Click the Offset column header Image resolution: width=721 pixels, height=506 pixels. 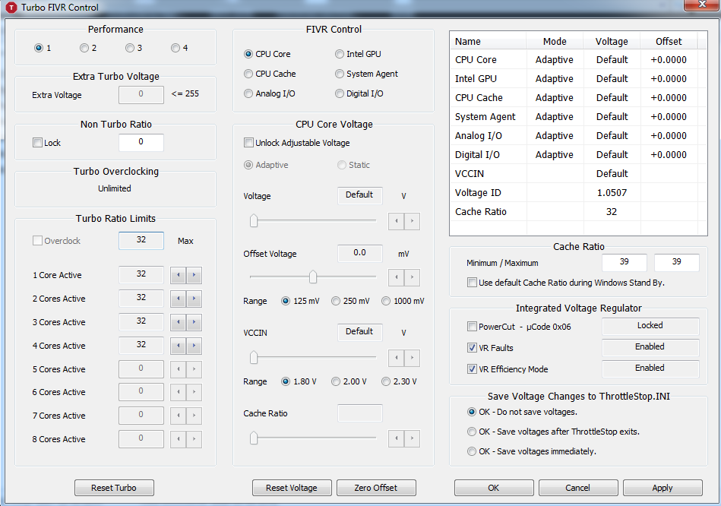click(x=669, y=41)
